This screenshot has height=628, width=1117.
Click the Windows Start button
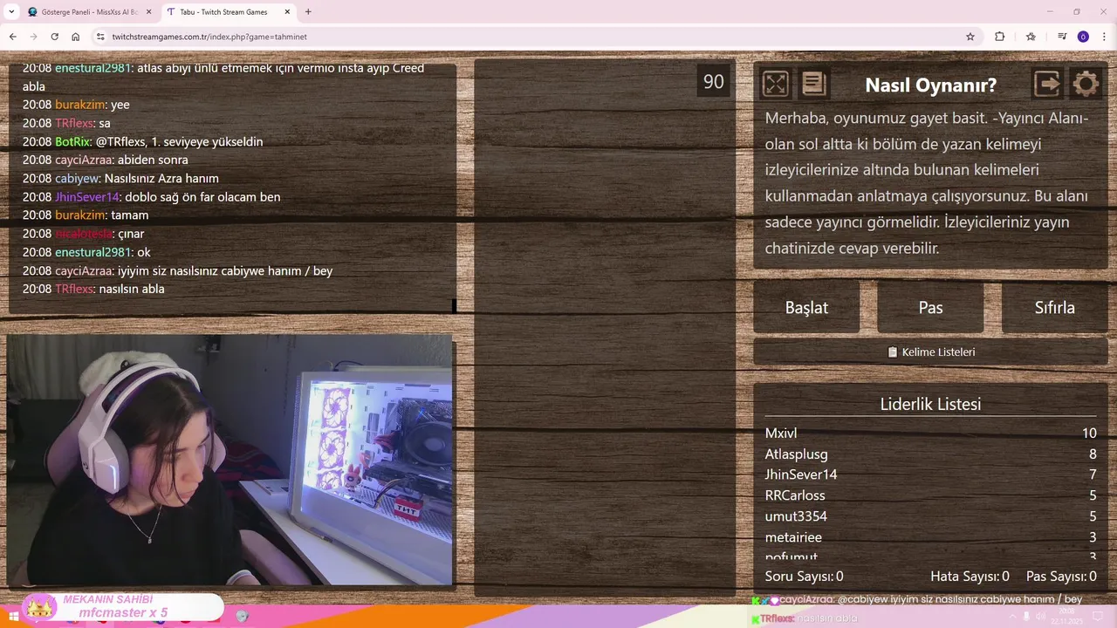14,617
